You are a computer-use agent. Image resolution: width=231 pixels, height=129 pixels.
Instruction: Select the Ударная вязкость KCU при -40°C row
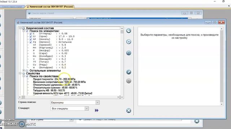(x=62, y=93)
